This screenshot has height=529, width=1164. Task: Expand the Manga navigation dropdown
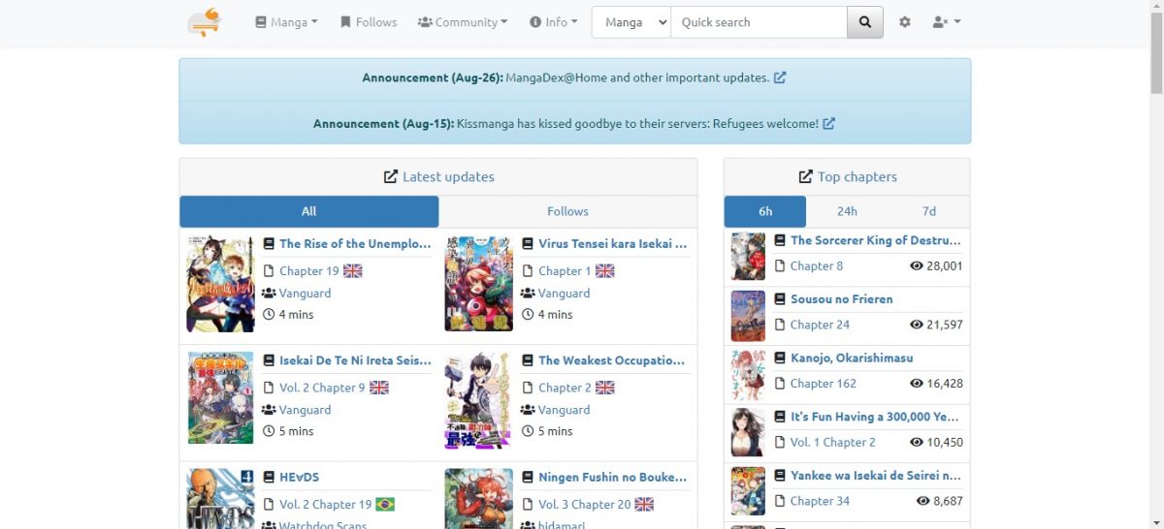coord(286,22)
